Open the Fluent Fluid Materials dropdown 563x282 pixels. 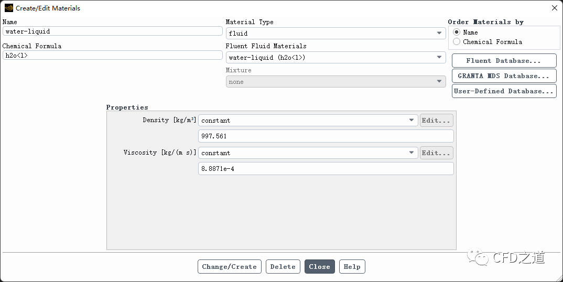pyautogui.click(x=335, y=58)
